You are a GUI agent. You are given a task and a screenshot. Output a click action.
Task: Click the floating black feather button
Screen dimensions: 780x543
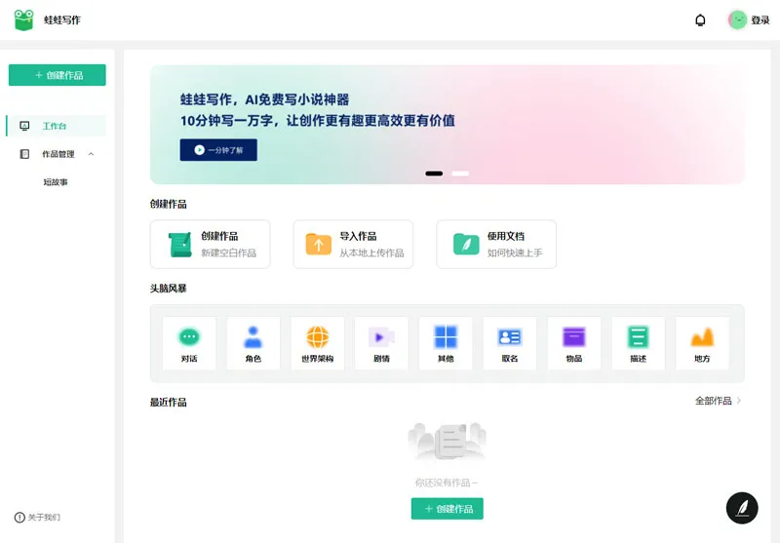[742, 508]
